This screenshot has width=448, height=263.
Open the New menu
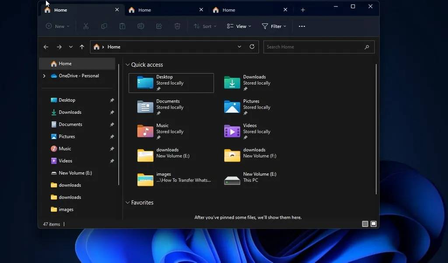(x=57, y=26)
